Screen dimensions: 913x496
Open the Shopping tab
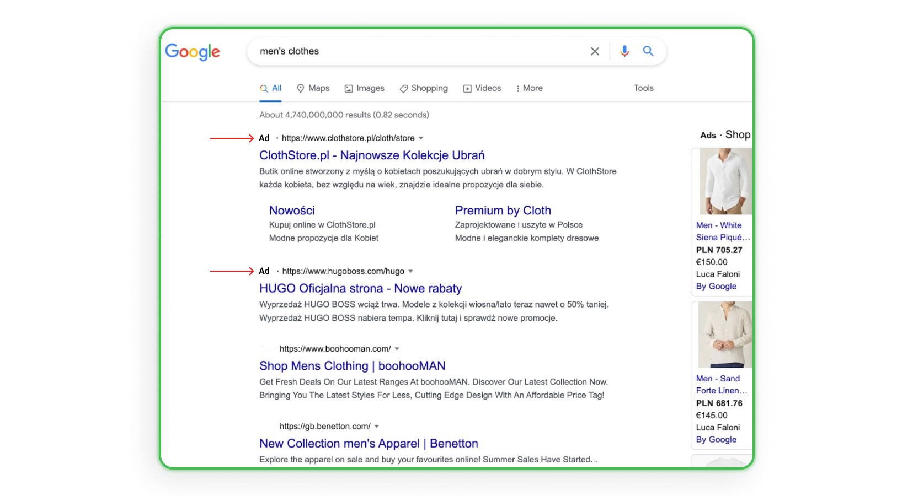424,88
